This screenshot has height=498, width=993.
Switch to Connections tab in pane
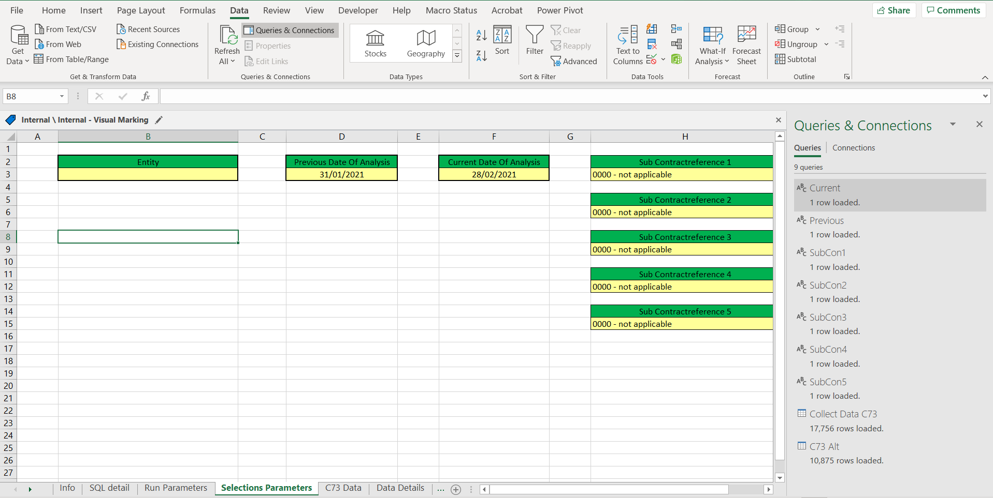click(854, 148)
